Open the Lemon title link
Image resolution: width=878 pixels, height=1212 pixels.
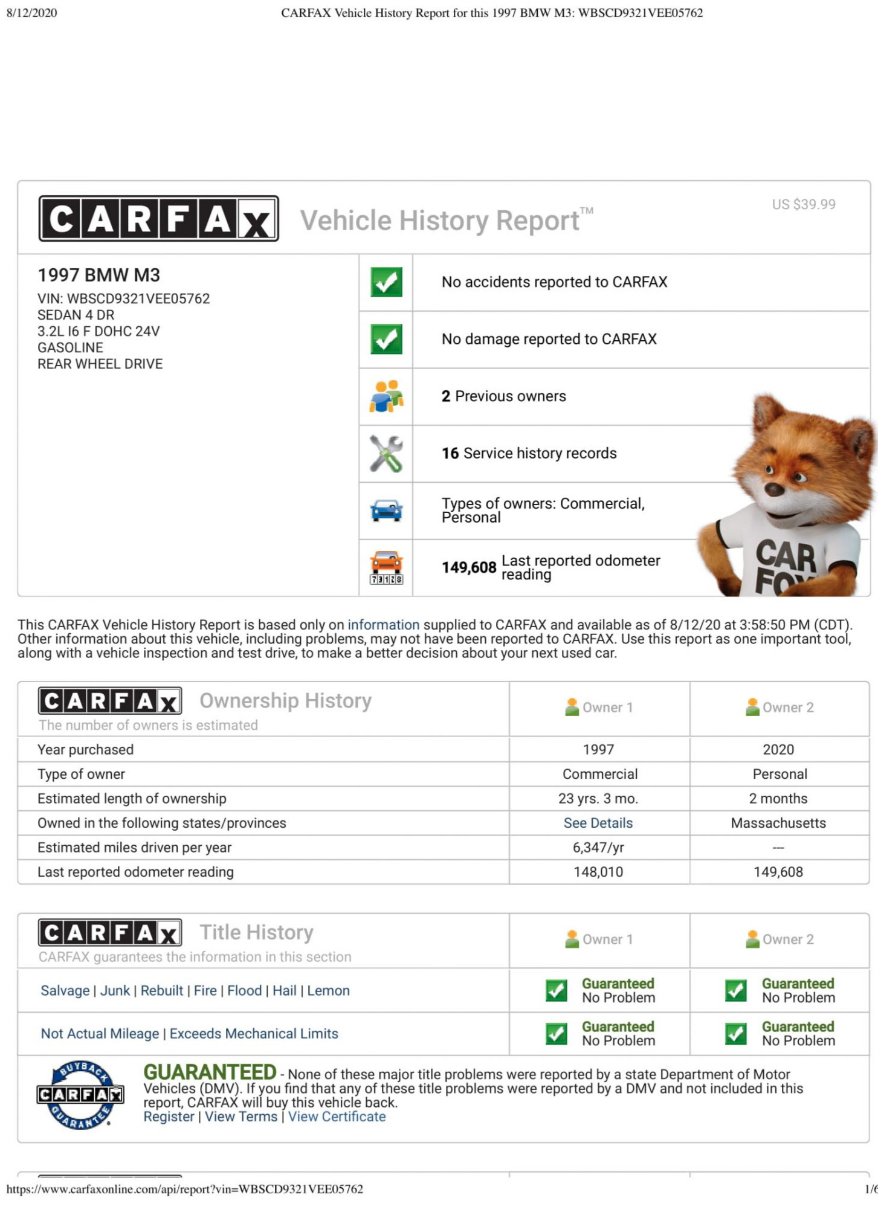[x=329, y=991]
